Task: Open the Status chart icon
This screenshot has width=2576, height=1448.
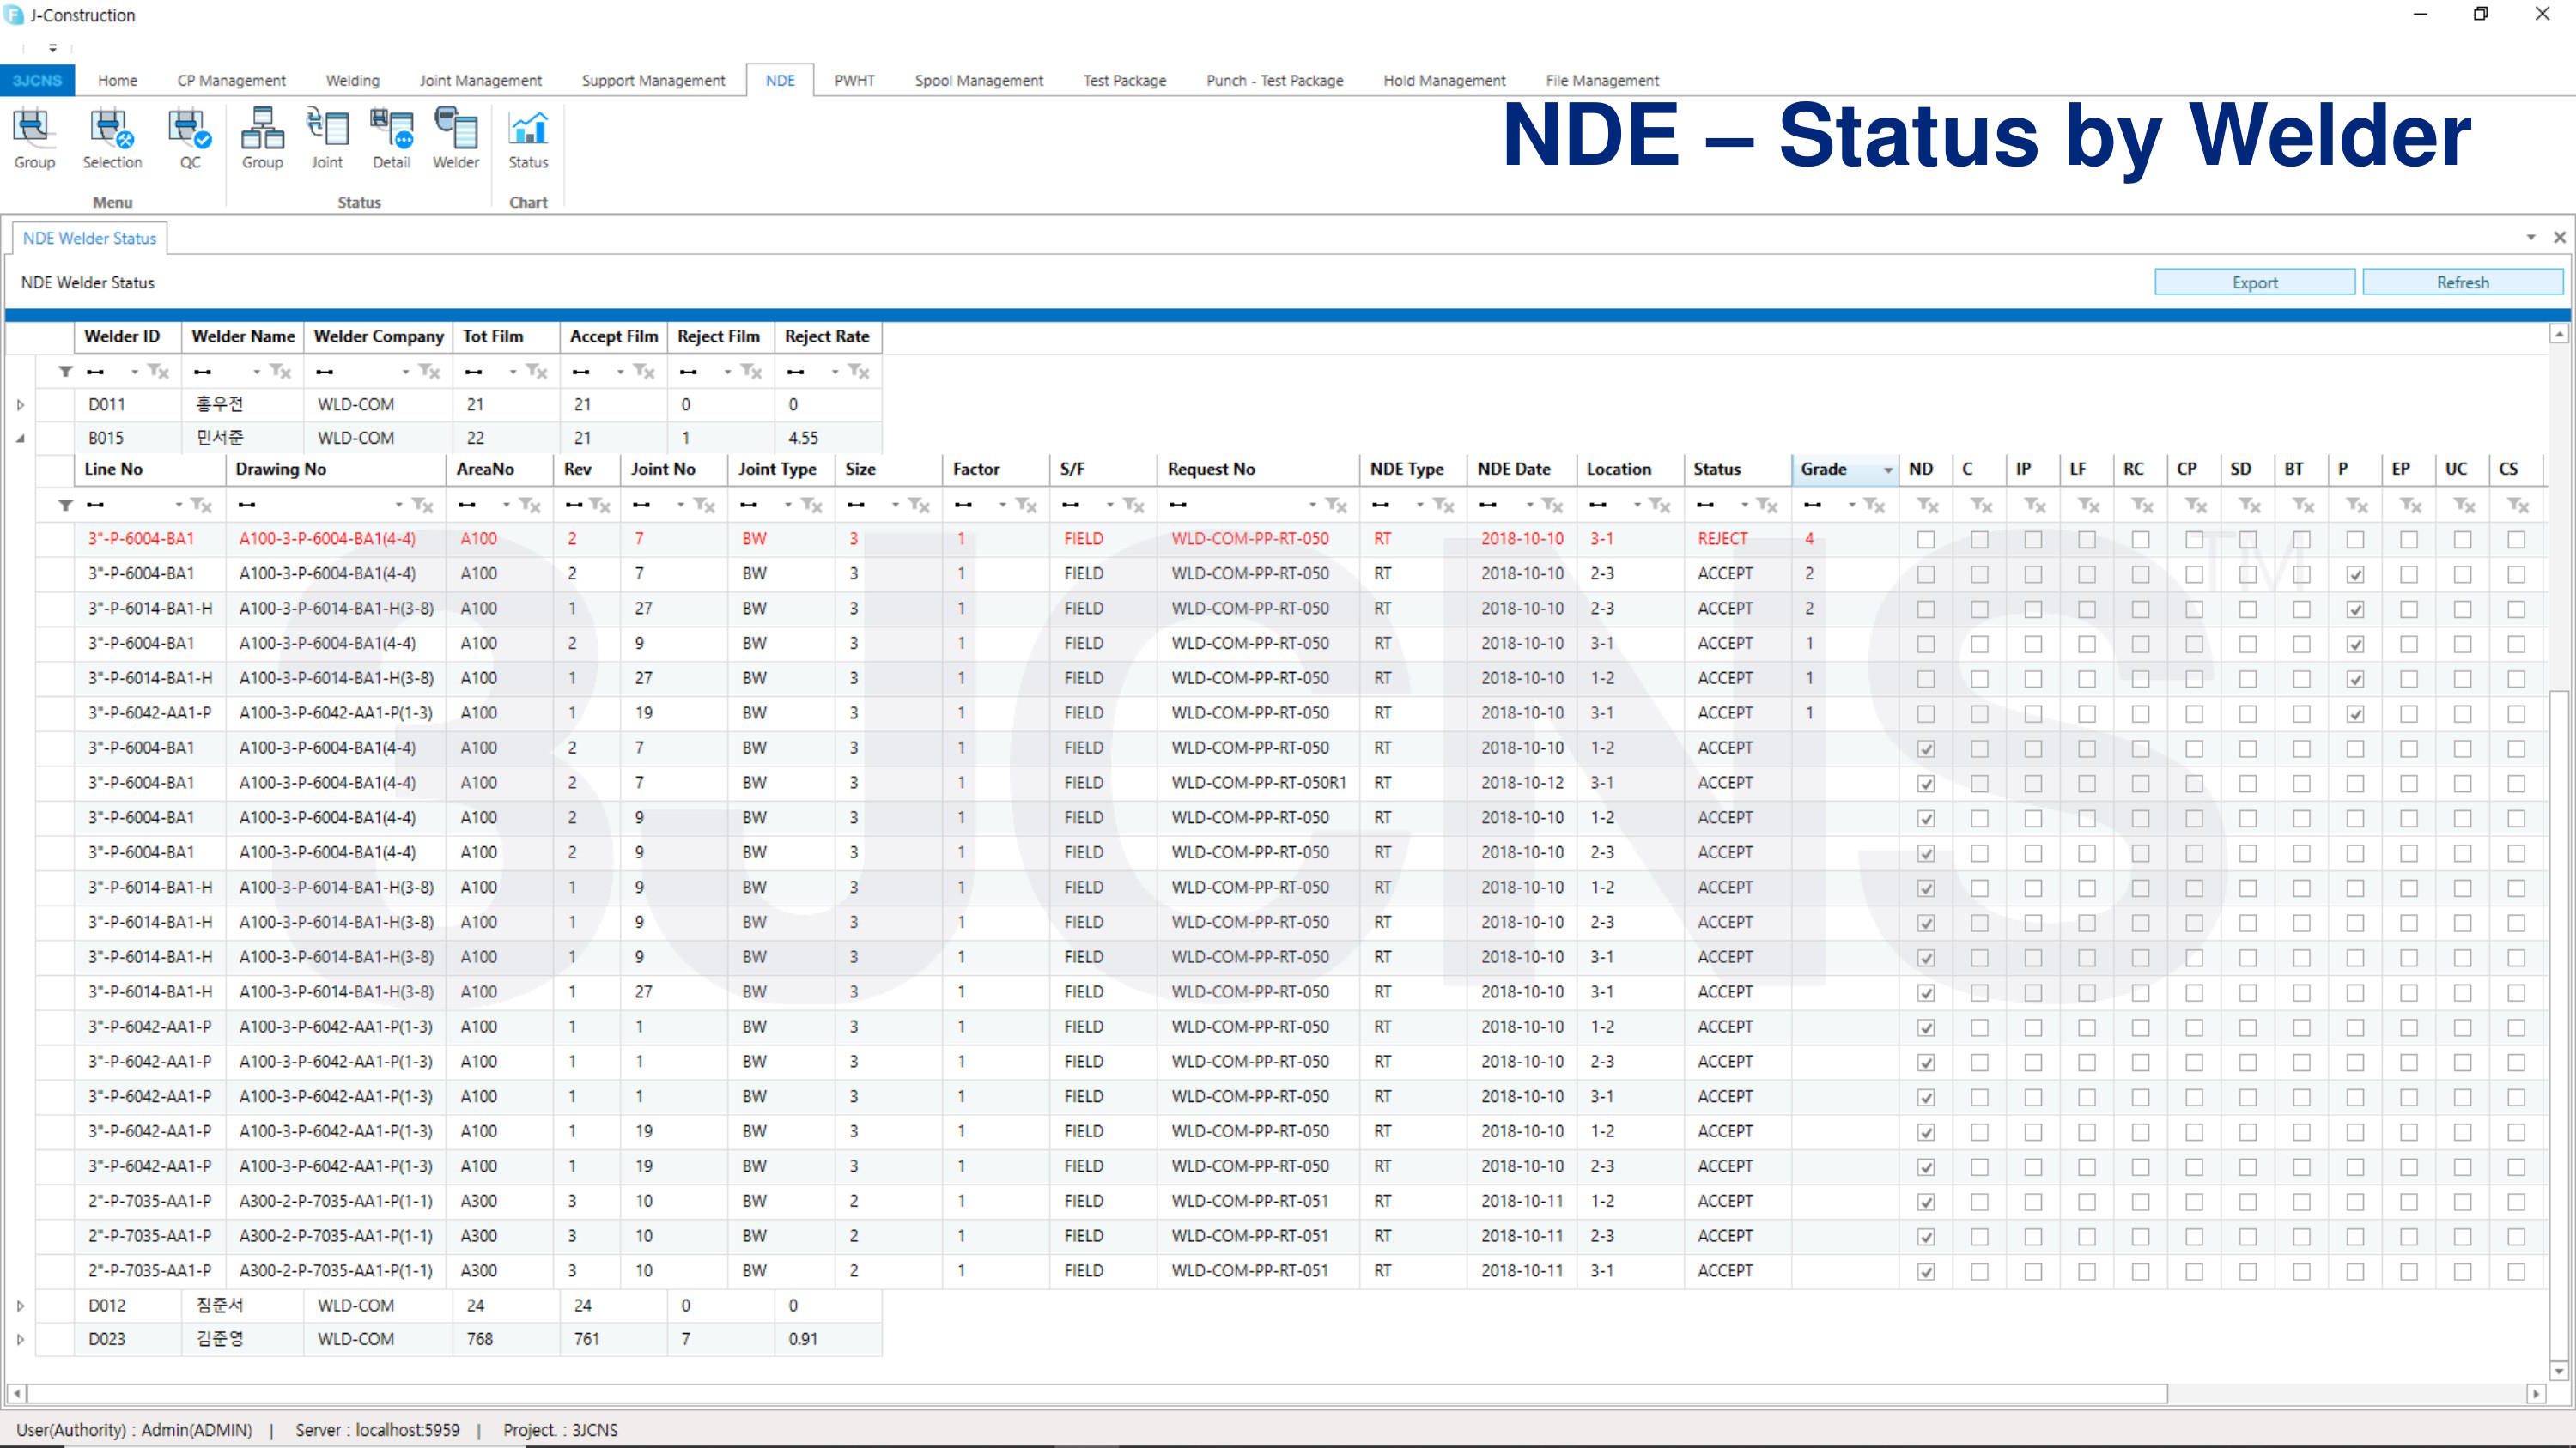Action: 528,139
